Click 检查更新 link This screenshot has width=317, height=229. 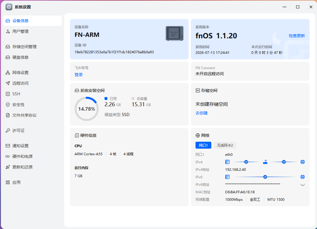[x=297, y=36]
